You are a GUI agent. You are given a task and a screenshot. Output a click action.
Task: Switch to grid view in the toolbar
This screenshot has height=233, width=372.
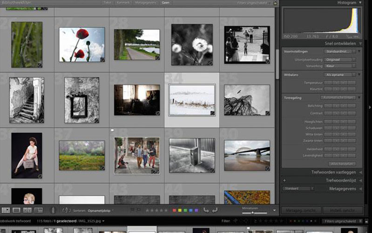pos(6,211)
